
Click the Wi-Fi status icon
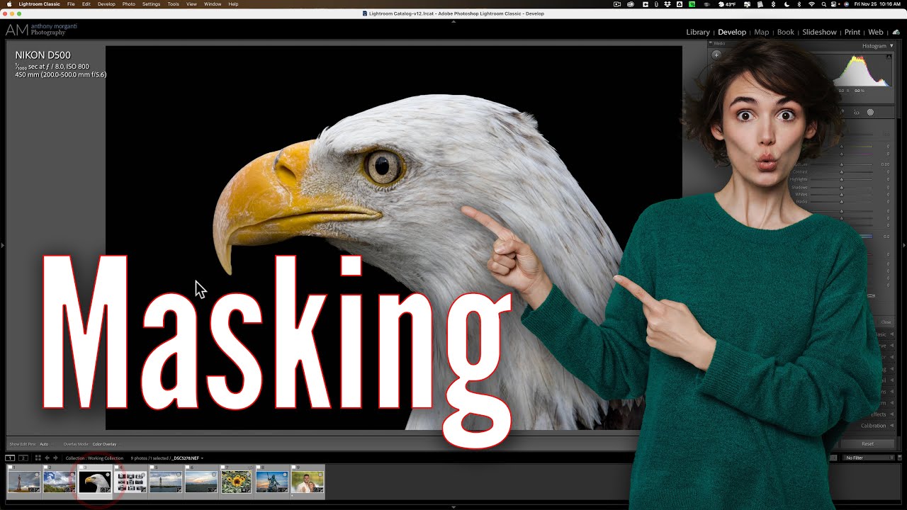[811, 4]
